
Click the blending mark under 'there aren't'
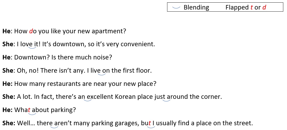tap(54, 127)
